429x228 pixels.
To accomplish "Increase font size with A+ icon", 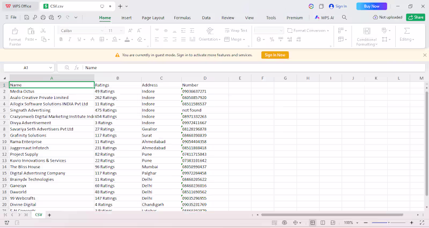I will coord(130,31).
